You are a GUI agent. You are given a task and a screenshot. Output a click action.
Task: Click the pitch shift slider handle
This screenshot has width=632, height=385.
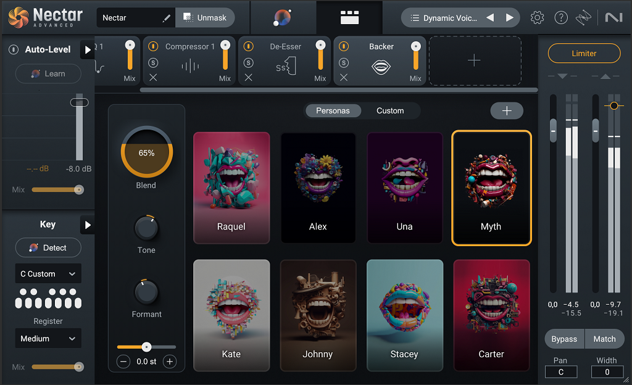coord(147,347)
